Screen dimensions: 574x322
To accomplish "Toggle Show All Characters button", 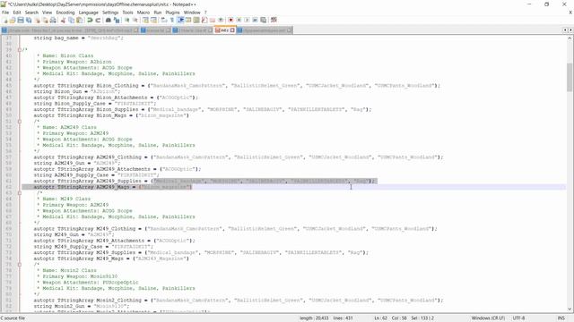I will tap(171, 20).
